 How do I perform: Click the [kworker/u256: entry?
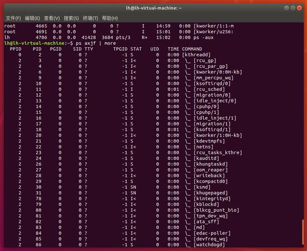[x=213, y=32]
